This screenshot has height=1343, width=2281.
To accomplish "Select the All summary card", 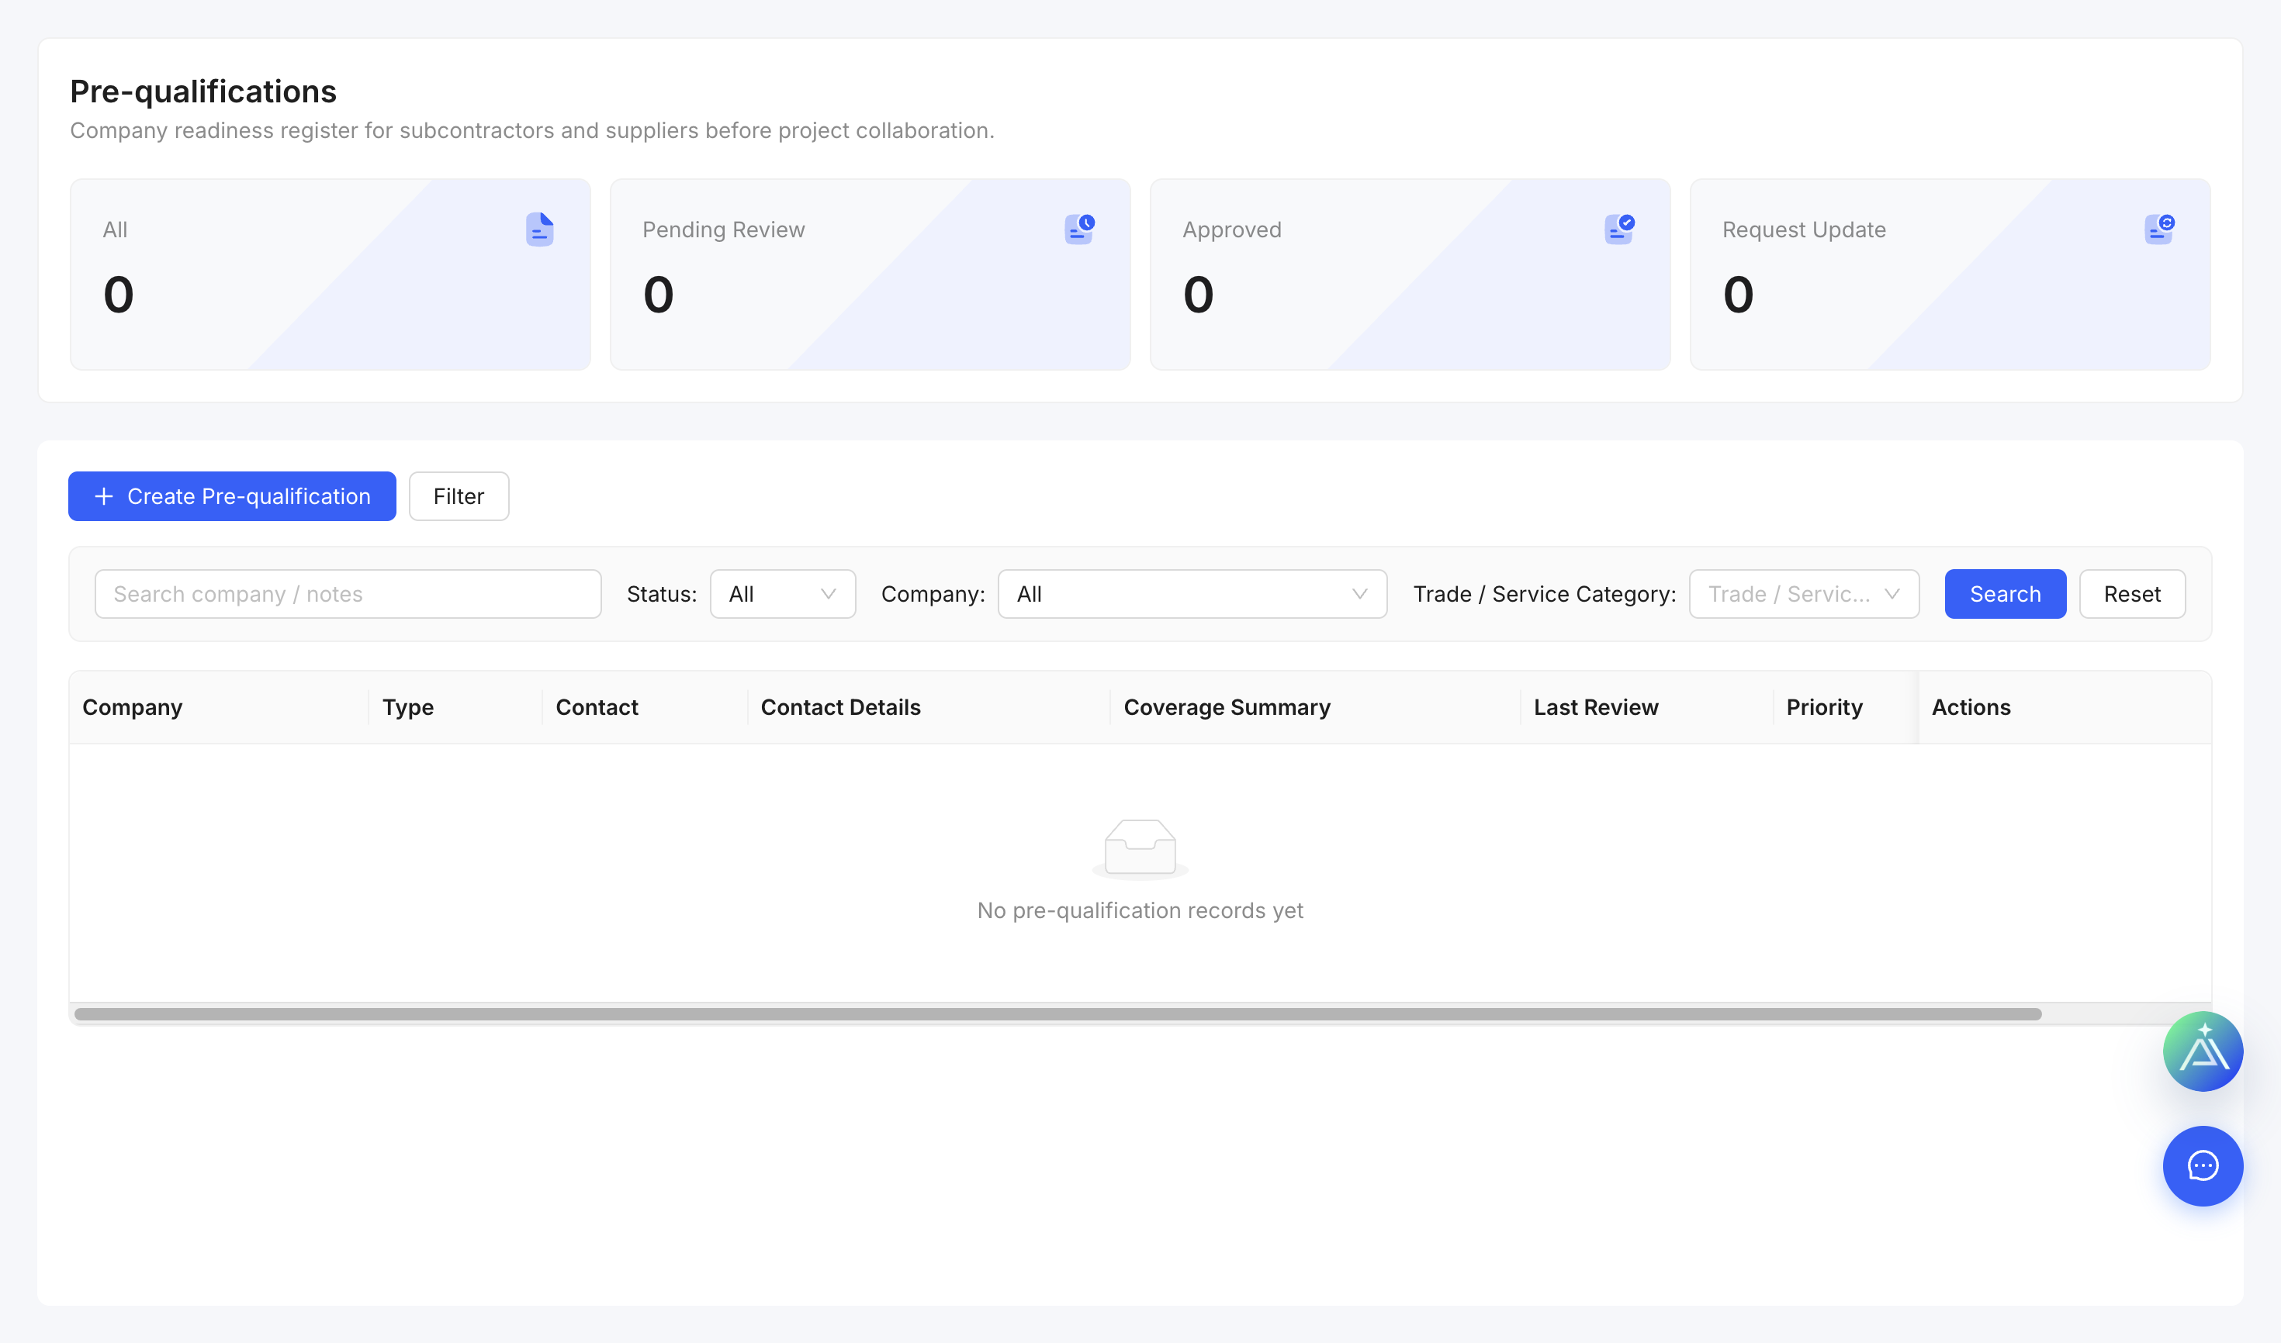I will tap(331, 274).
